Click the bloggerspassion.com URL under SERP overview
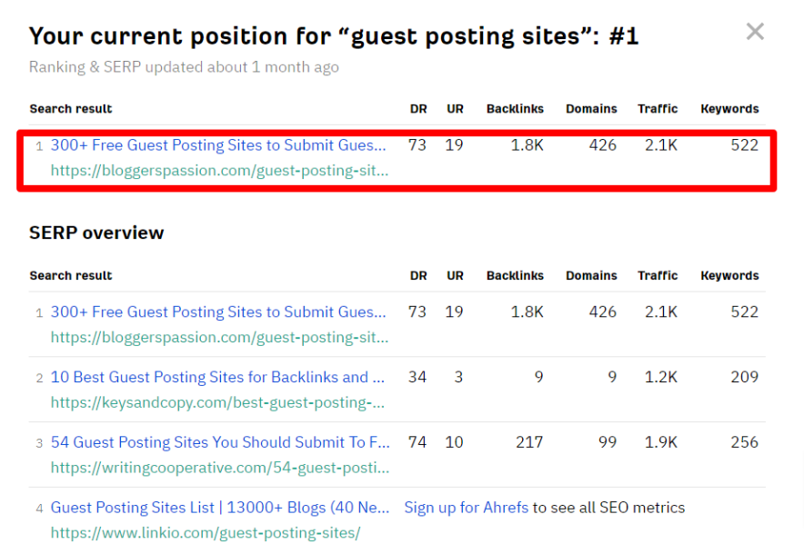Viewport: 804px width, 544px height. click(219, 337)
